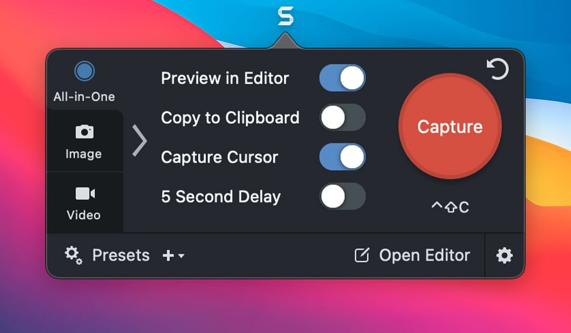
Task: Click the Presets label
Action: click(x=121, y=255)
